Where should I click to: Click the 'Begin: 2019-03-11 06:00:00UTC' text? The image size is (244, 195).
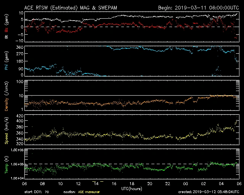point(199,8)
